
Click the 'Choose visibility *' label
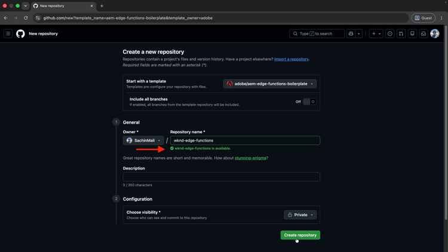point(143,212)
